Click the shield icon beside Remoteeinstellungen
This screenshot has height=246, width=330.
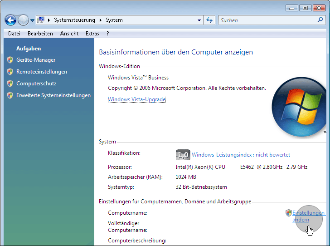tap(10, 72)
